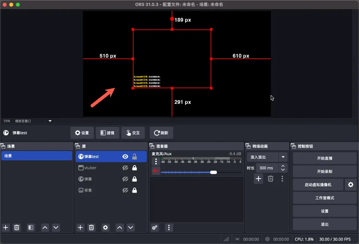Delete transition with trash icon
Image resolution: width=359 pixels, height=244 pixels.
point(270,179)
